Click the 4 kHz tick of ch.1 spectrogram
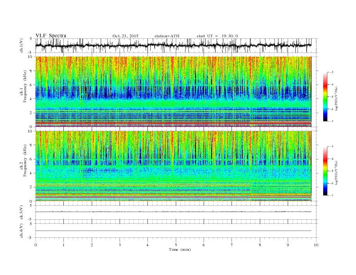The image size is (356, 275). pyautogui.click(x=31, y=99)
